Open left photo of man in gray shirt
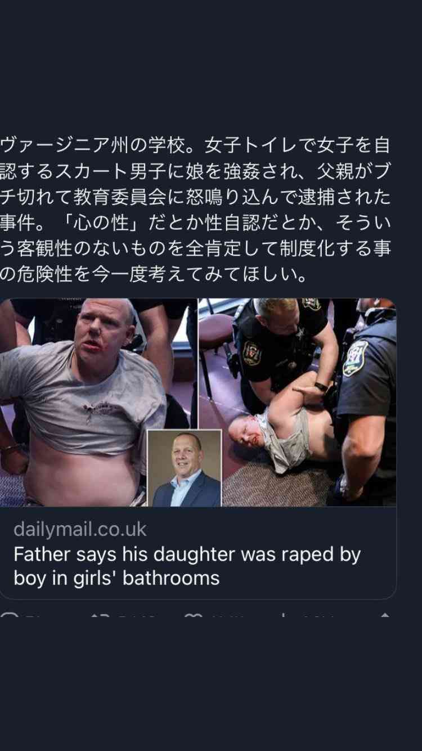 tap(98, 402)
